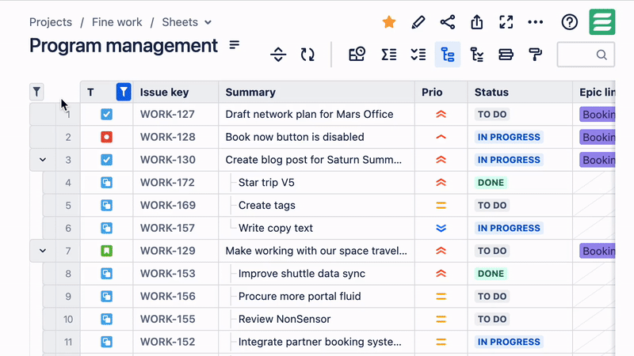
Task: Click the row height layout icon
Action: click(506, 55)
